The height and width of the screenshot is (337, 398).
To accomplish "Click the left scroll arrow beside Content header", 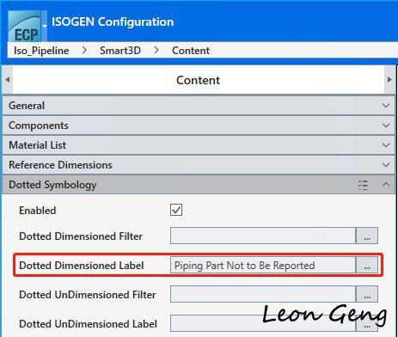I will 8,80.
